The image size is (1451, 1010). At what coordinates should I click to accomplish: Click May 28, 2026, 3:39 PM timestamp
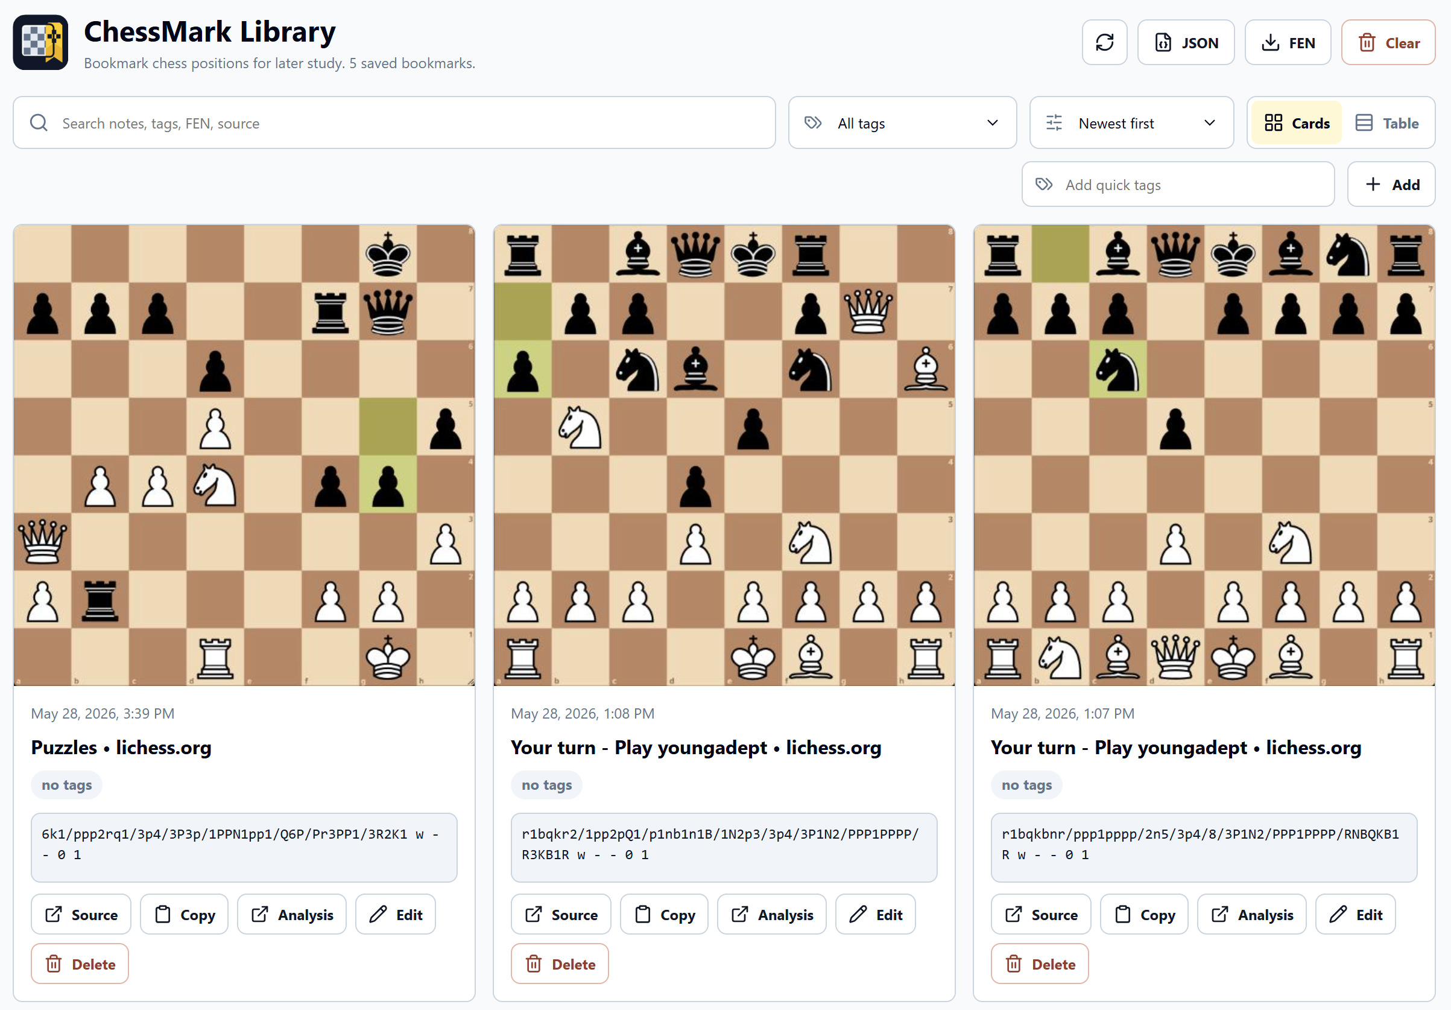(103, 713)
